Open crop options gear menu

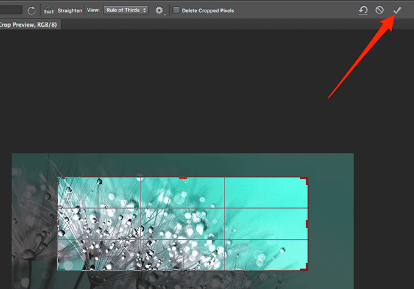tap(159, 10)
